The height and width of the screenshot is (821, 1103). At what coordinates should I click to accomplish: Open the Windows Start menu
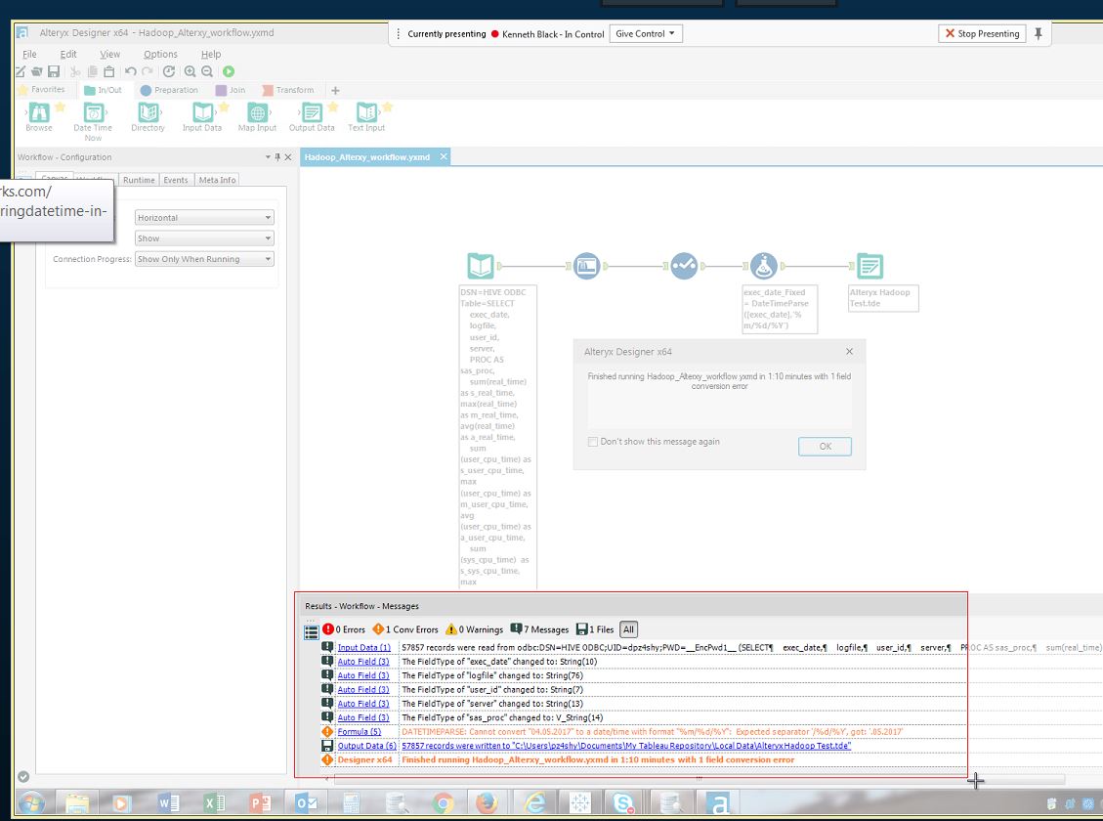point(30,802)
